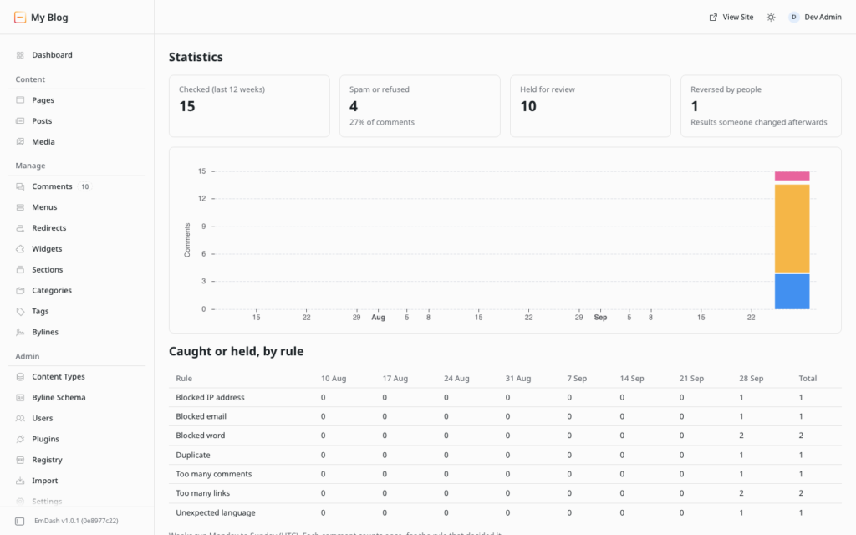The height and width of the screenshot is (535, 856).
Task: Click the Comments count badge 10
Action: point(85,186)
